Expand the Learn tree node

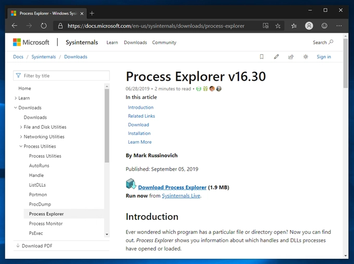[x=16, y=98]
